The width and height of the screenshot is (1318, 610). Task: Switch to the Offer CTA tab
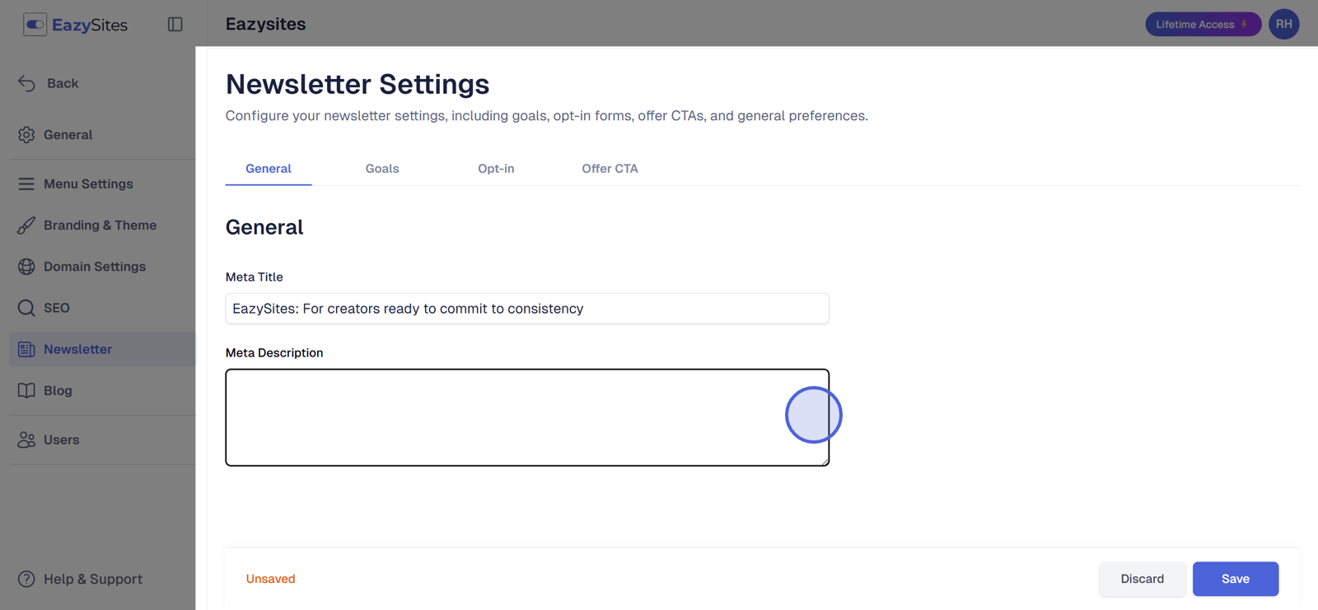[610, 169]
